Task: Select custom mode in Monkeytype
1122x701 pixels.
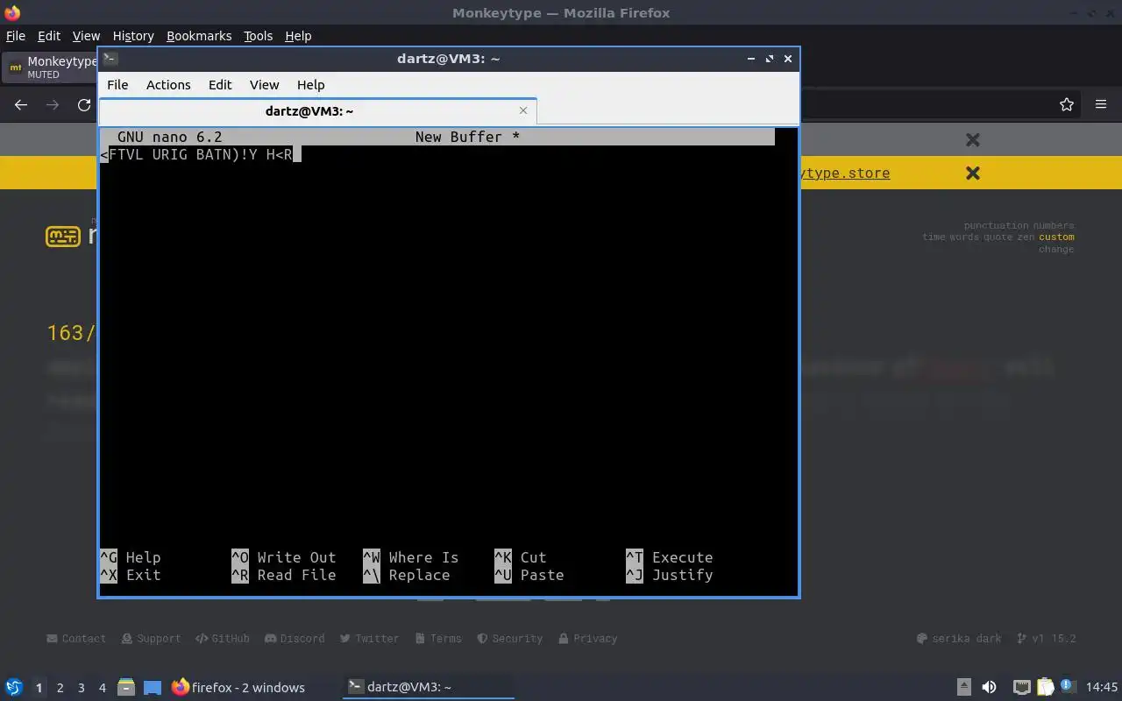Action: (1056, 237)
